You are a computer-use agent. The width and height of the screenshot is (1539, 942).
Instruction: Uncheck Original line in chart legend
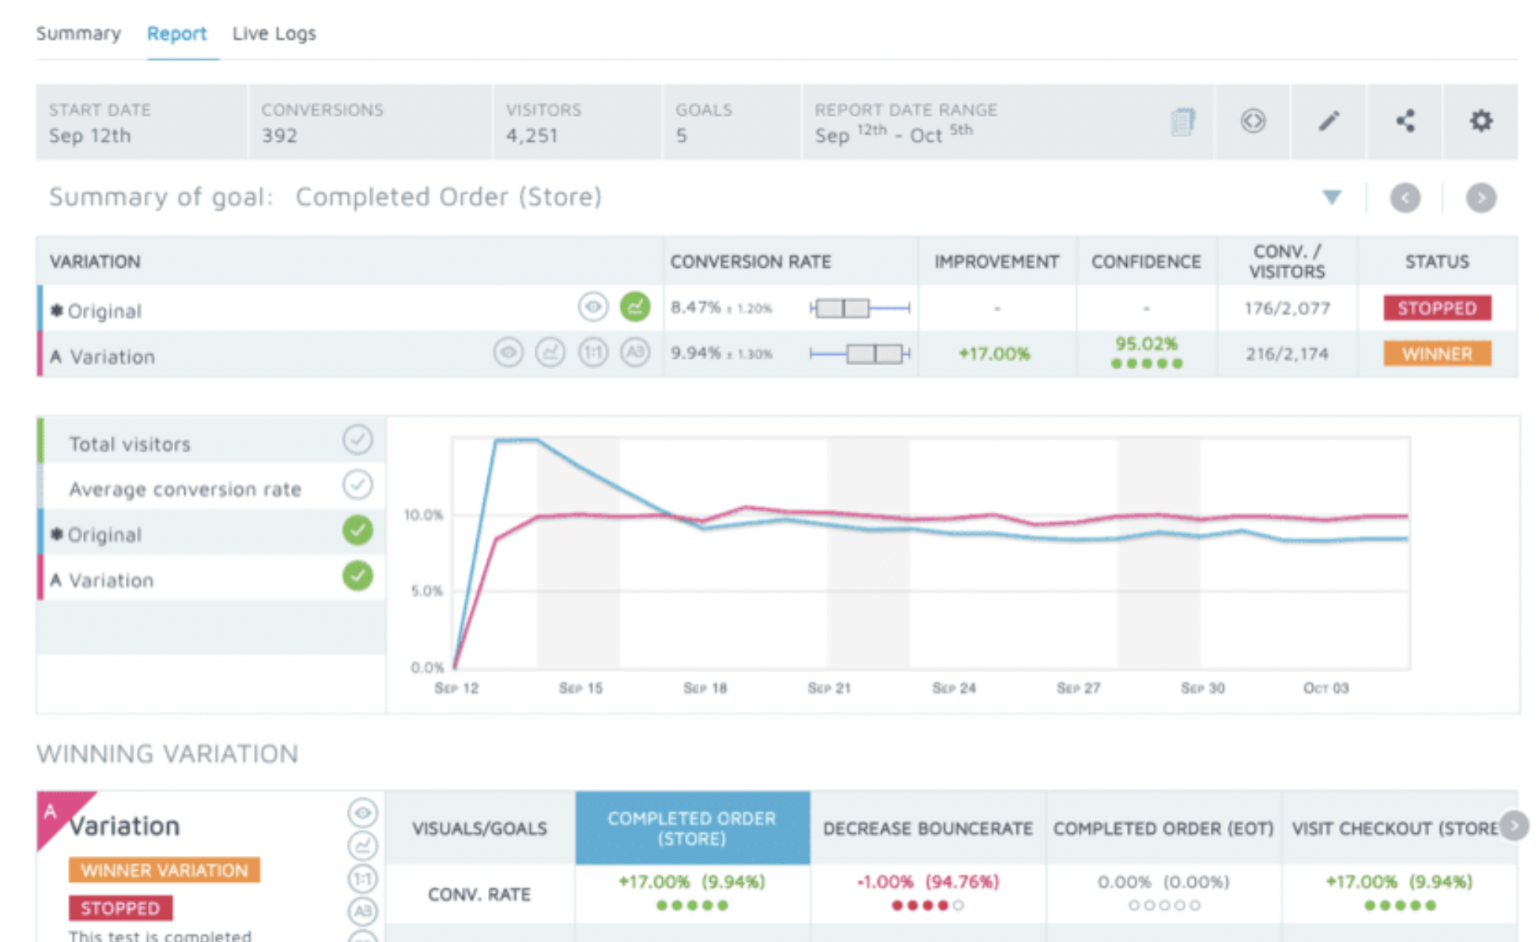[x=357, y=530]
